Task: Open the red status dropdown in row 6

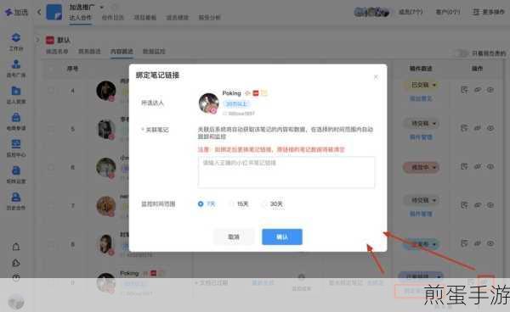Action: coord(422,167)
